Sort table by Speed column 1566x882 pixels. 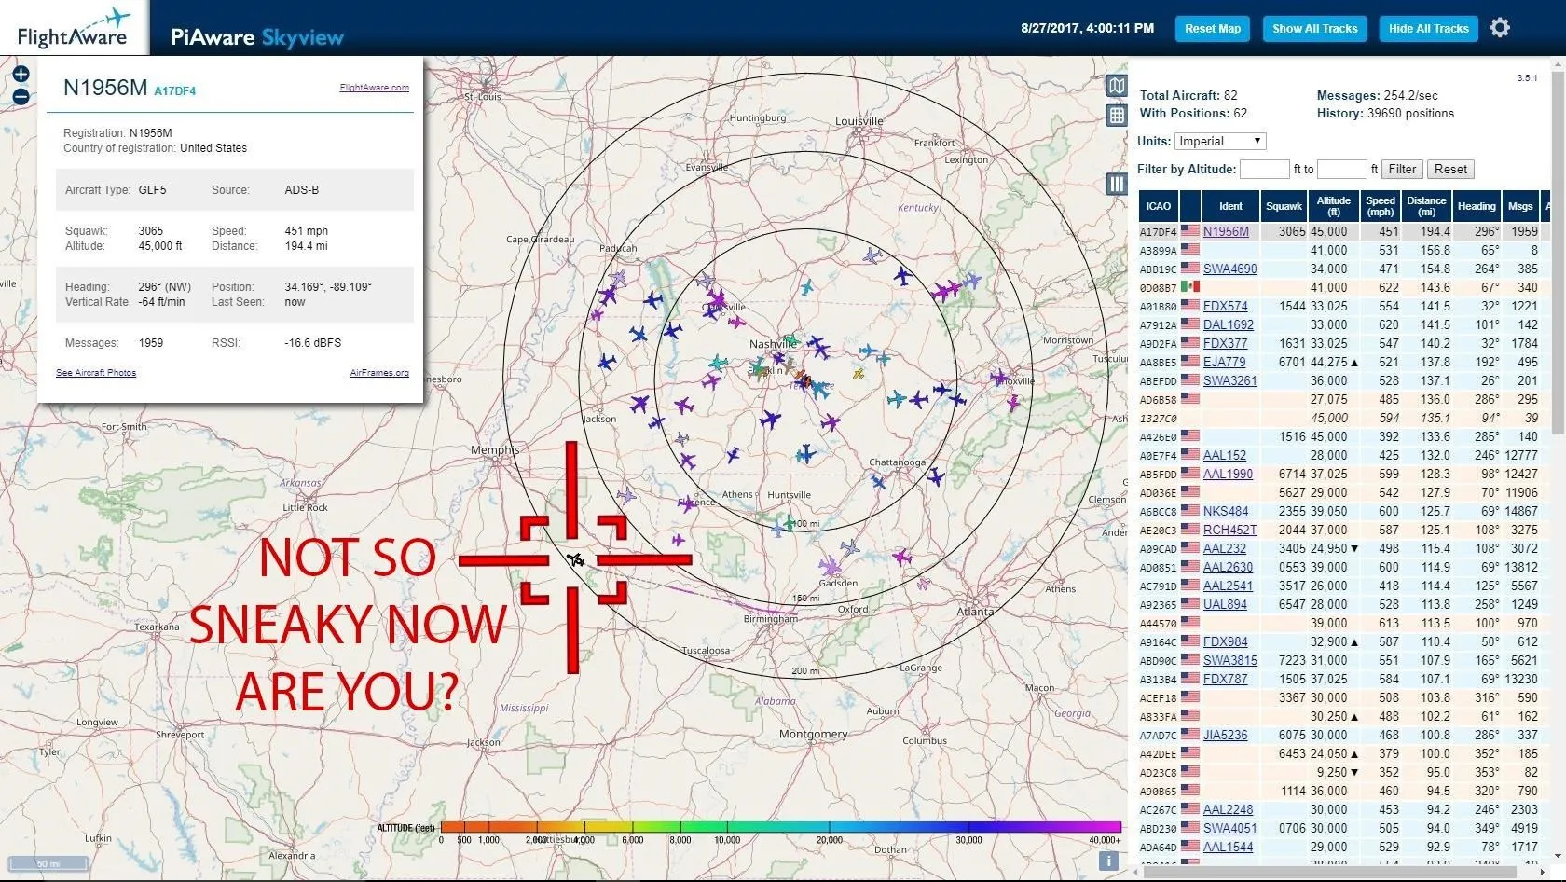(x=1381, y=206)
